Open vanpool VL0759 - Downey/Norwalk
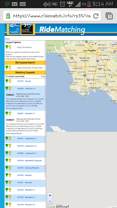 (28, 168)
